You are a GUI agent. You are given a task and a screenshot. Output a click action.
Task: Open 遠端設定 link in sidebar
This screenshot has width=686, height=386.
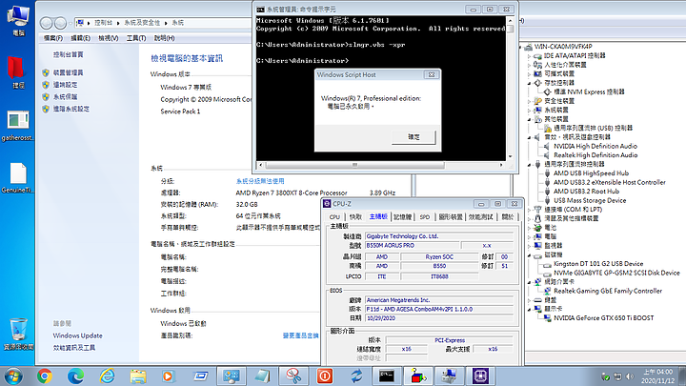click(65, 85)
